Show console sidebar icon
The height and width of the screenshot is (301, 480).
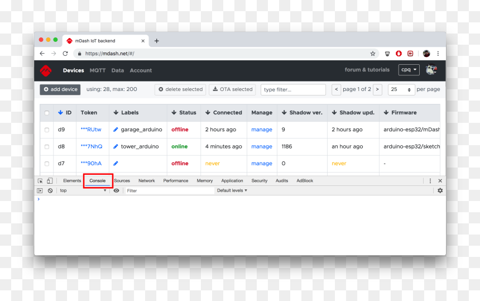click(40, 190)
